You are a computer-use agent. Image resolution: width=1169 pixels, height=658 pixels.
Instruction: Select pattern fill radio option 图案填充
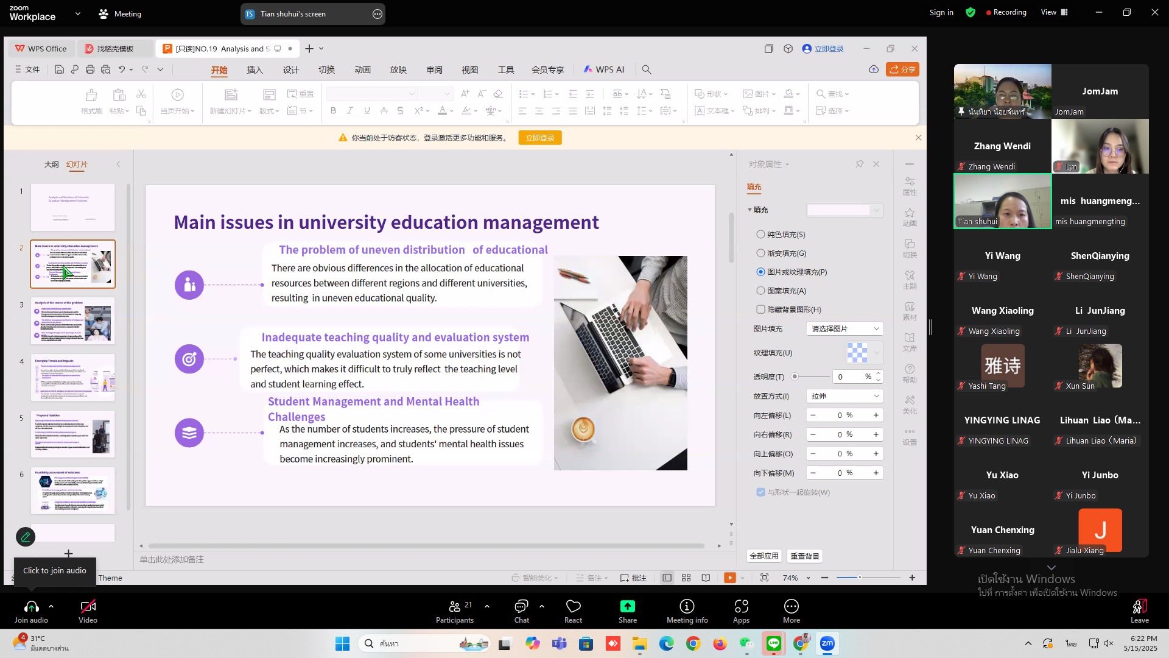pyautogui.click(x=760, y=291)
